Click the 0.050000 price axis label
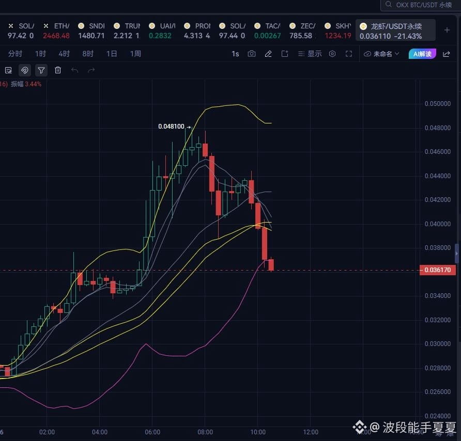Image resolution: width=461 pixels, height=441 pixels. pyautogui.click(x=437, y=104)
